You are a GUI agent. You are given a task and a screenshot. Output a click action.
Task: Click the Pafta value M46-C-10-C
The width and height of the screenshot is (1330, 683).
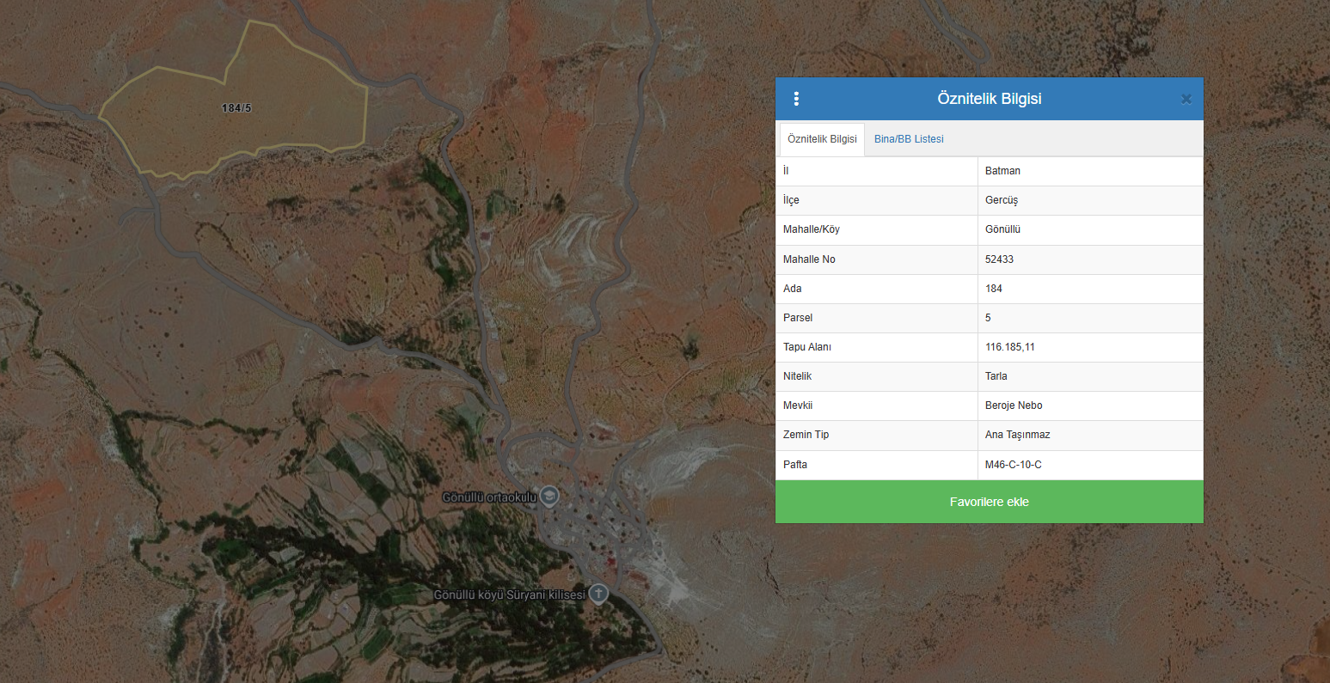[1014, 465]
